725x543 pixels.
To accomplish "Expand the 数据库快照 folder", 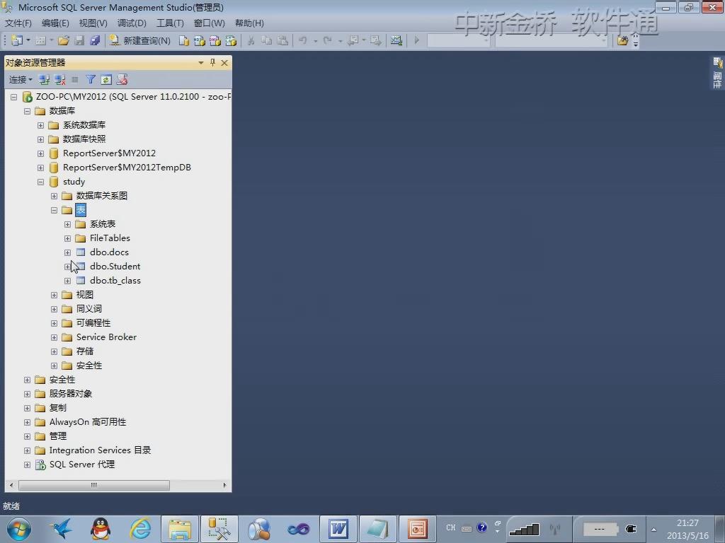I will (x=40, y=139).
